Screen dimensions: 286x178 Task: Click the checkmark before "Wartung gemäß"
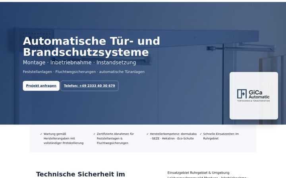41,134
